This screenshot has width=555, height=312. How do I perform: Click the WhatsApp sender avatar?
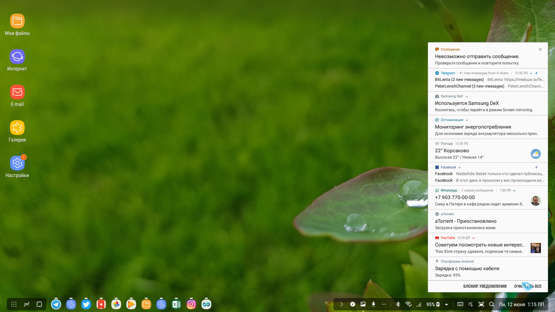[x=536, y=201]
